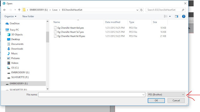The width and height of the screenshot is (200, 112).
Task: Go up one folder level
Action: [19, 10]
